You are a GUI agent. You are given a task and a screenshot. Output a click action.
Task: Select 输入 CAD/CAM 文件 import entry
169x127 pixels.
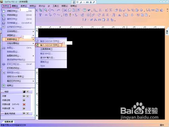[x=51, y=45]
